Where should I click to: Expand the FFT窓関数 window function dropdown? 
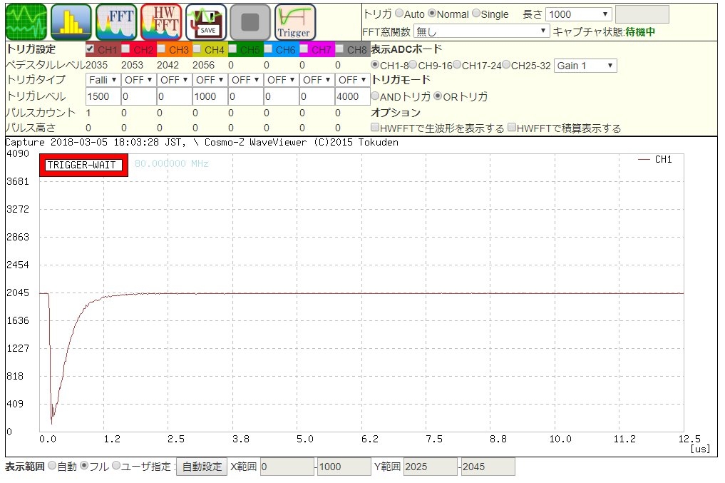click(482, 31)
